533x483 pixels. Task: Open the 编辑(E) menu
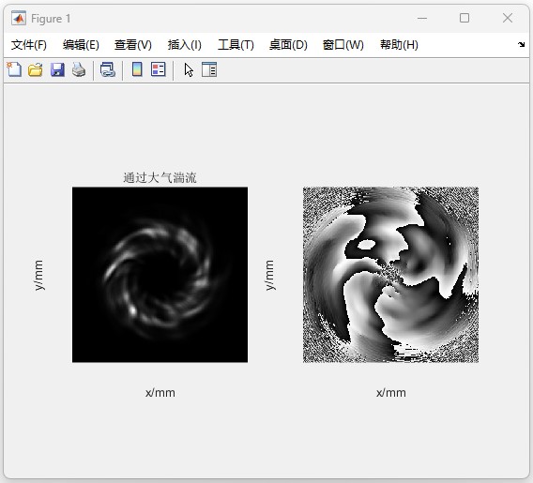[81, 45]
